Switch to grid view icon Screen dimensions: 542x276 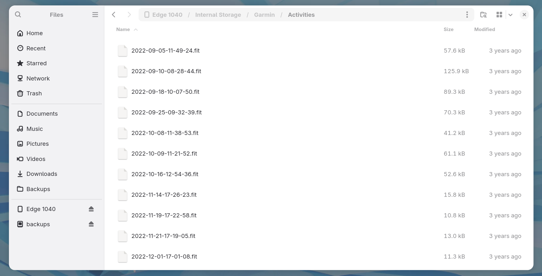coord(499,15)
